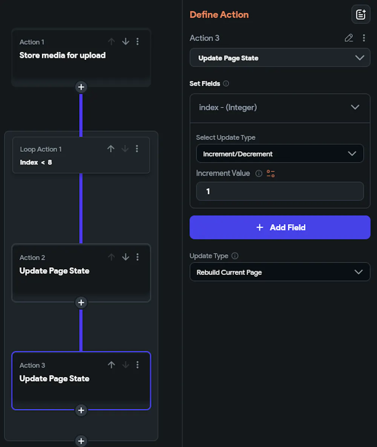Viewport: 377px width, 447px height.
Task: Select the Store media for upload card
Action: pos(81,57)
